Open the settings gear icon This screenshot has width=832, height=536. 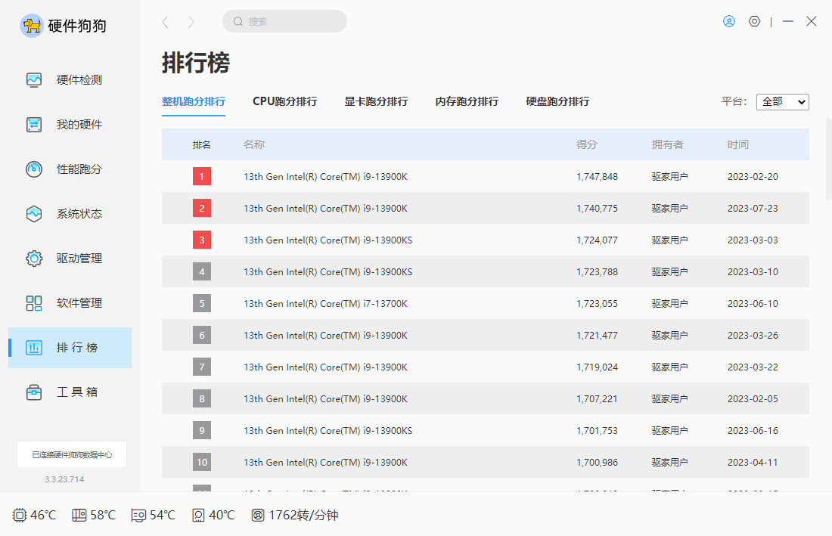point(754,21)
